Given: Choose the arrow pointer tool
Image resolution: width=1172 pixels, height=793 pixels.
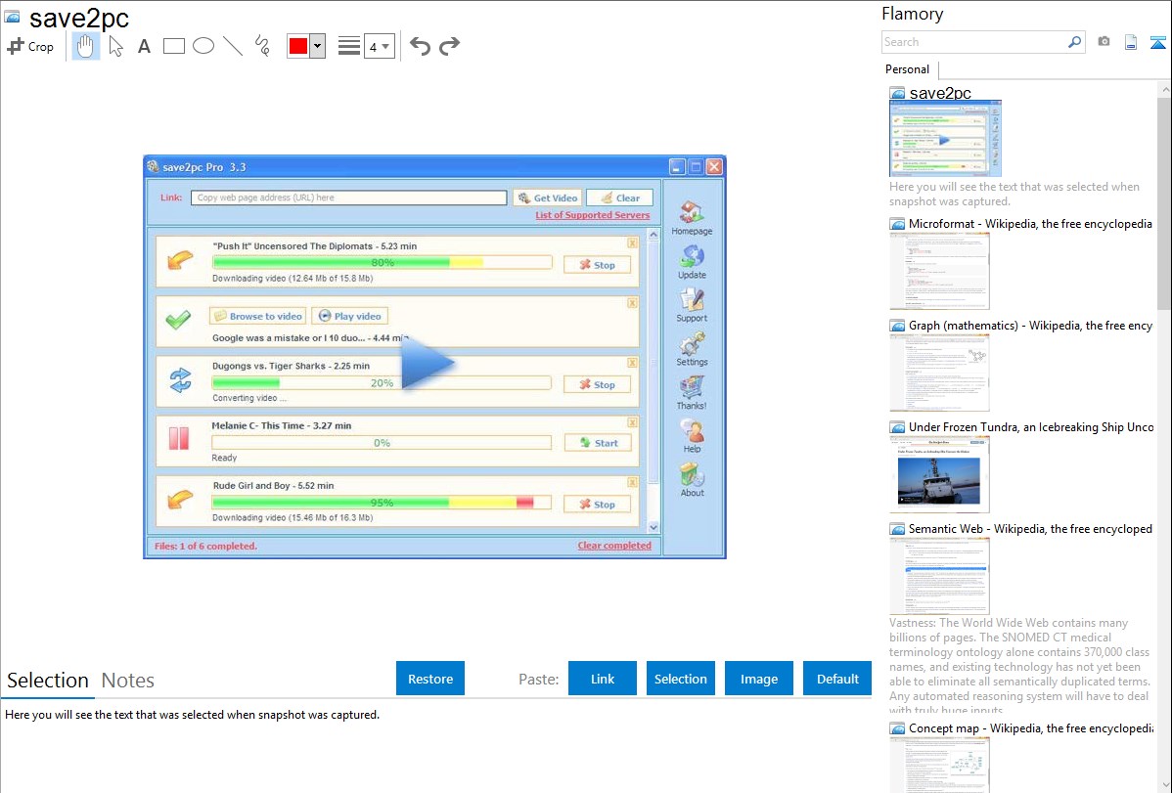Looking at the screenshot, I should click(x=115, y=46).
